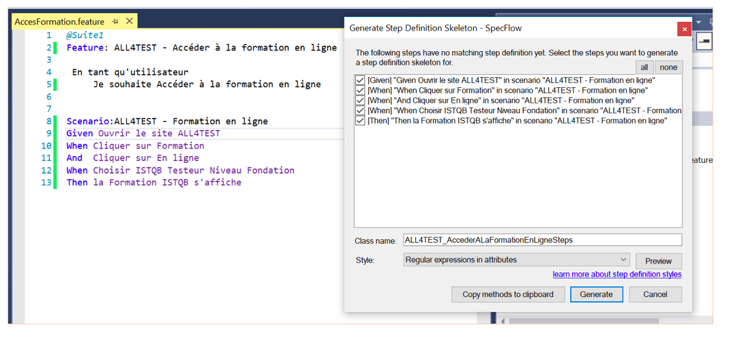
Task: Click "Then la Formation ISTQB s'affiche" editor line
Action: click(x=154, y=183)
